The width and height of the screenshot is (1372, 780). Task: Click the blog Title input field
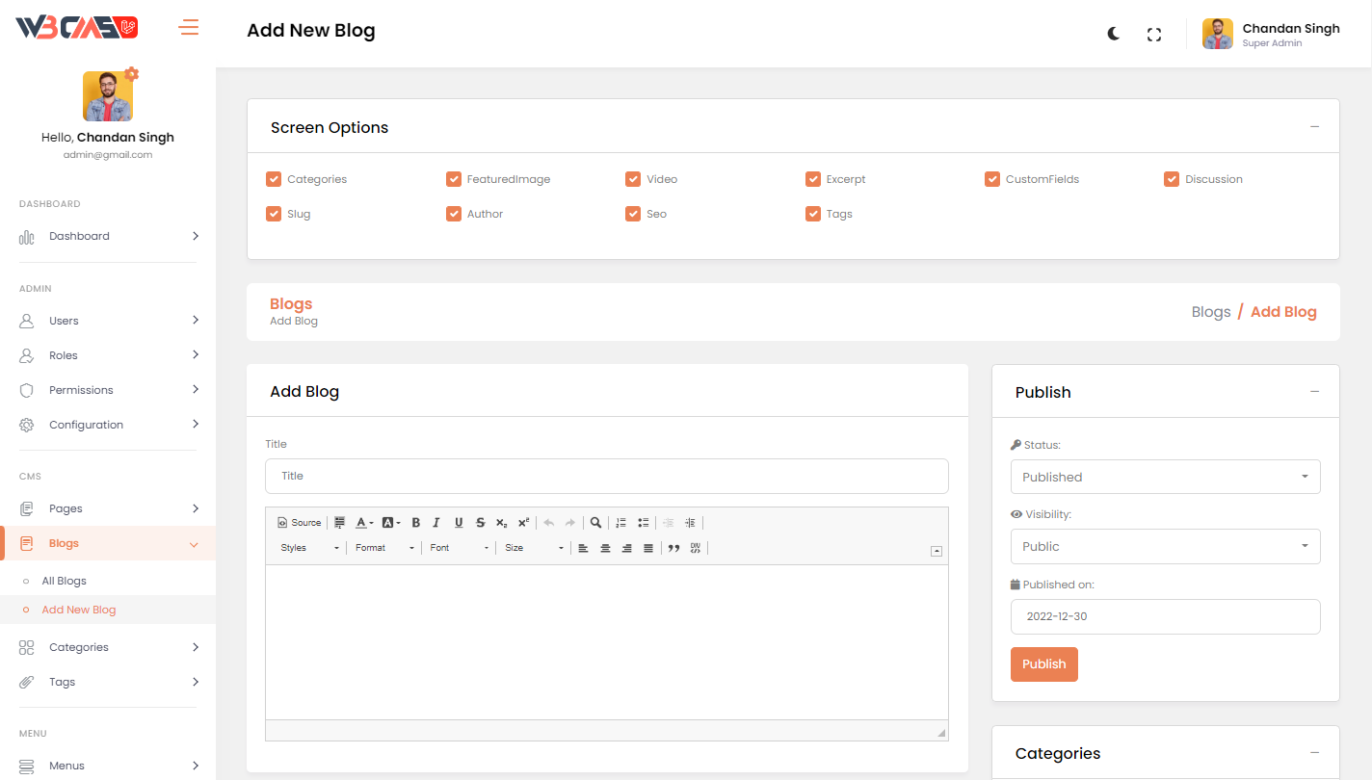pyautogui.click(x=606, y=476)
